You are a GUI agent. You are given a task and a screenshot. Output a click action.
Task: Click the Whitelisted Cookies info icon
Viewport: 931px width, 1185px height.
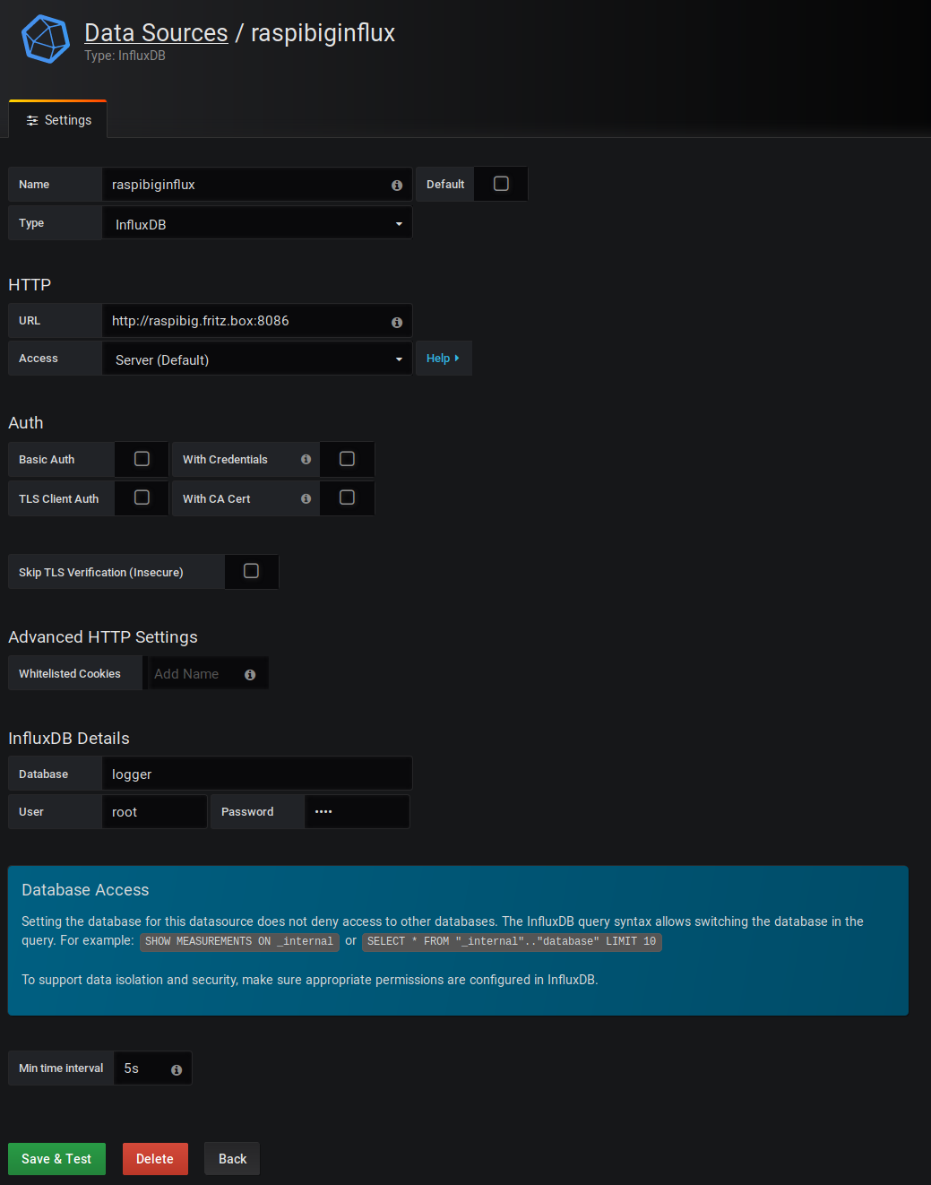point(250,675)
